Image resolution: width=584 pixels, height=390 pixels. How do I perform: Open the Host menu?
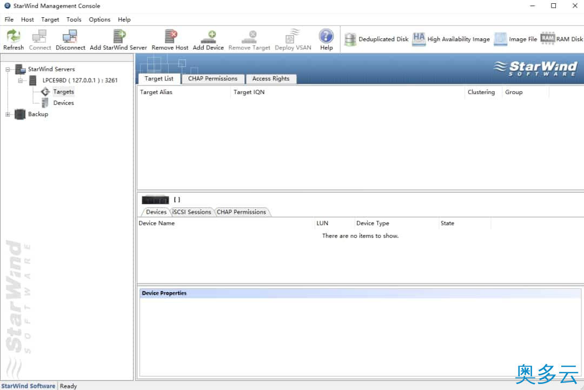27,19
